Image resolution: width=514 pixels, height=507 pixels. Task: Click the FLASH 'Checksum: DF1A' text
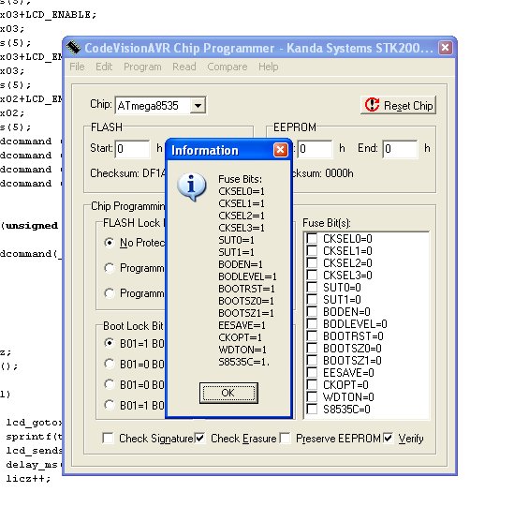coord(128,173)
